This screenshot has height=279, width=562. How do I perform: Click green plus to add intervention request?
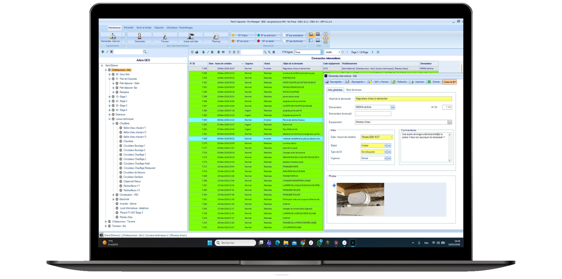point(203,52)
